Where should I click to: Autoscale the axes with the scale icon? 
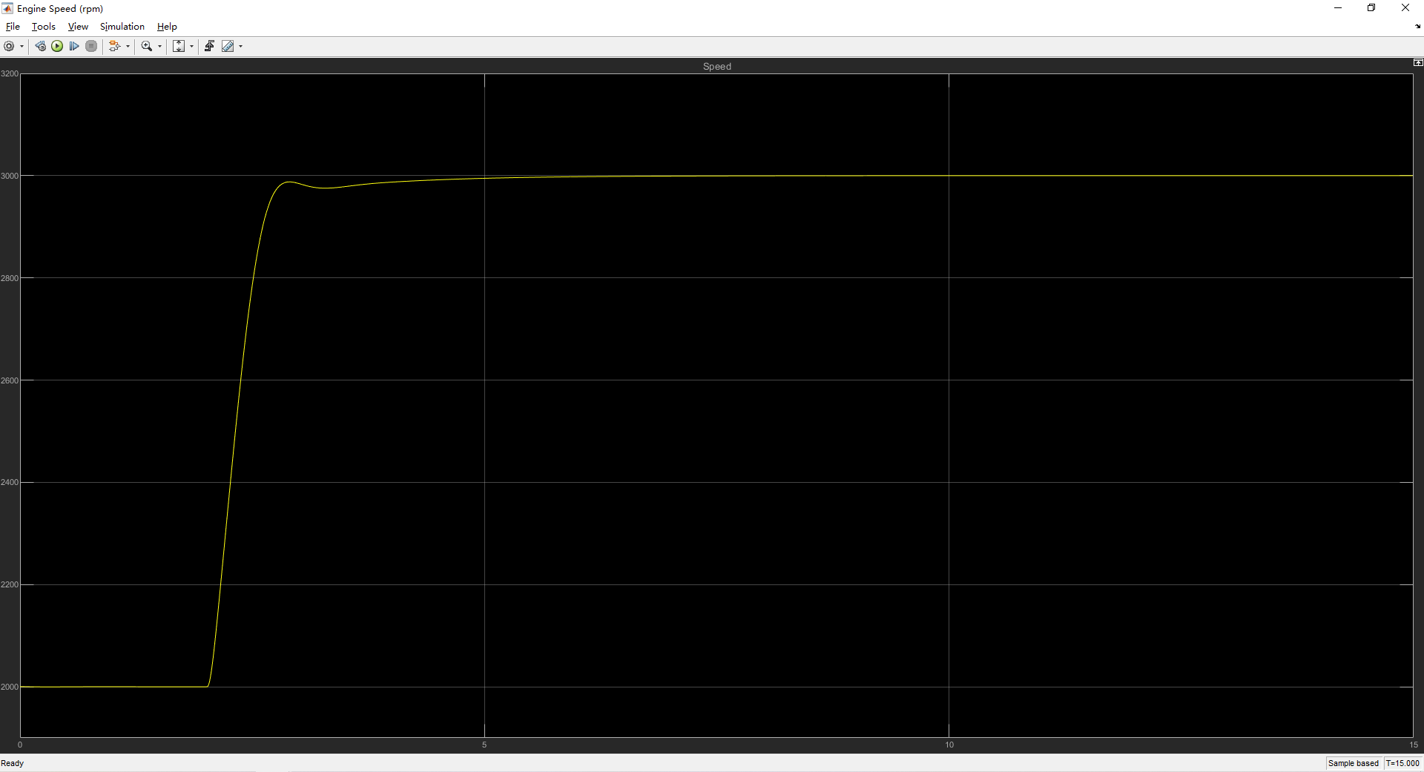pos(178,46)
